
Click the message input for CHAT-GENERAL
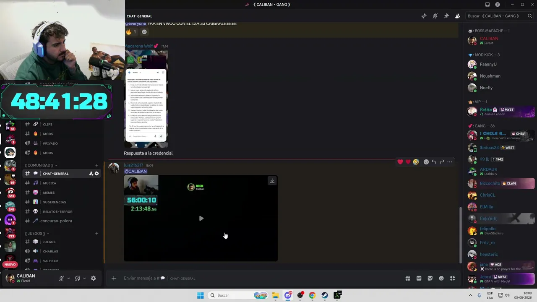pos(260,278)
